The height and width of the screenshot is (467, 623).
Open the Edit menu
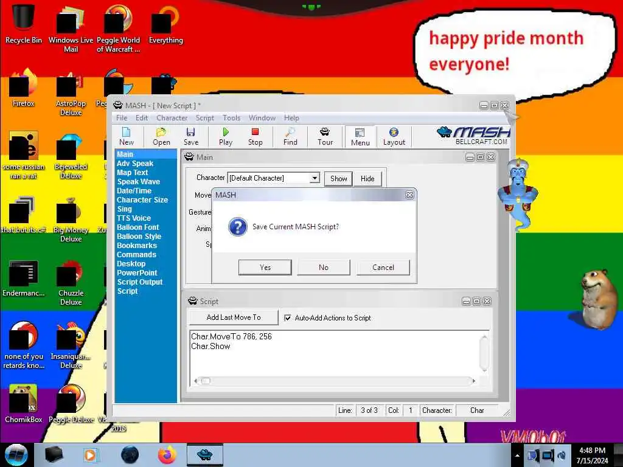pyautogui.click(x=141, y=118)
